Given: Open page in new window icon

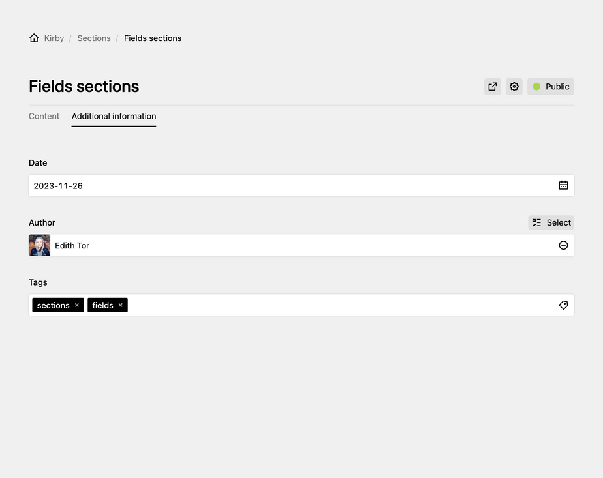Looking at the screenshot, I should tap(493, 87).
